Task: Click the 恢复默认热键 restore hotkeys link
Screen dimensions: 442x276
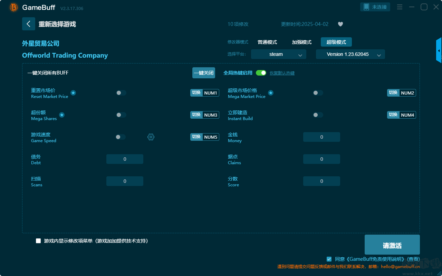Action: (x=282, y=73)
